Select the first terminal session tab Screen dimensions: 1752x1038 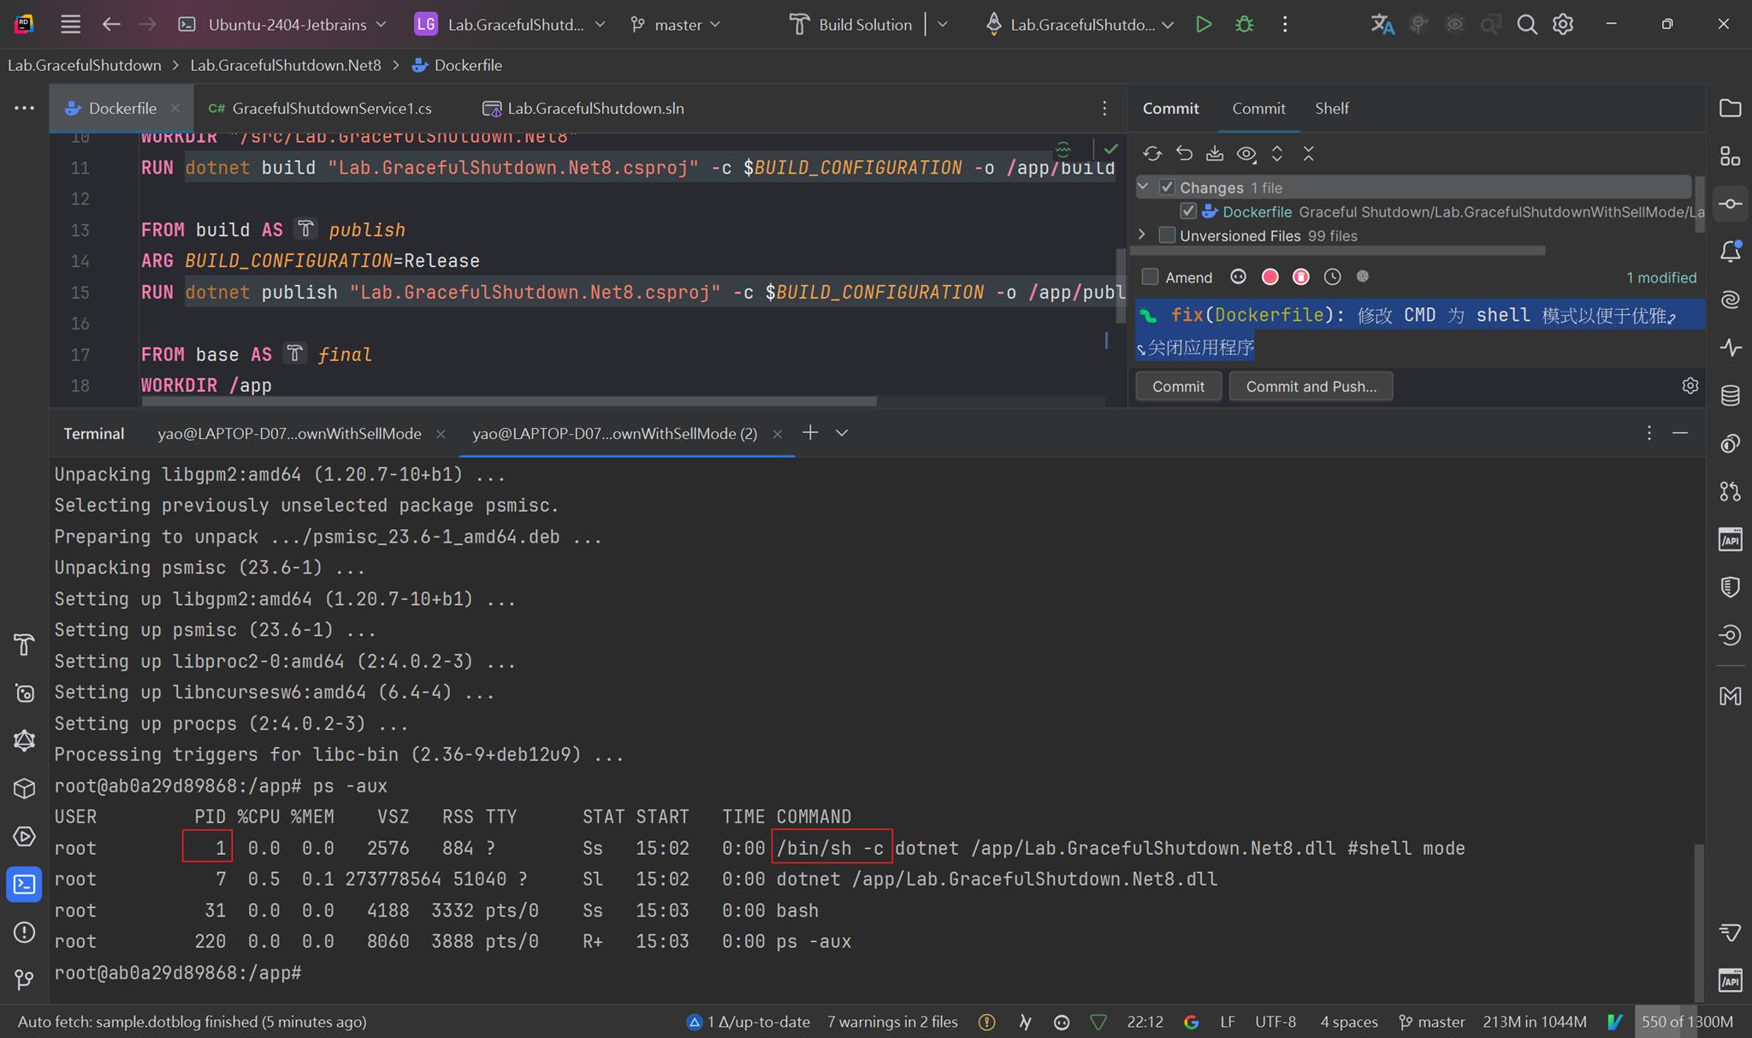tap(289, 434)
